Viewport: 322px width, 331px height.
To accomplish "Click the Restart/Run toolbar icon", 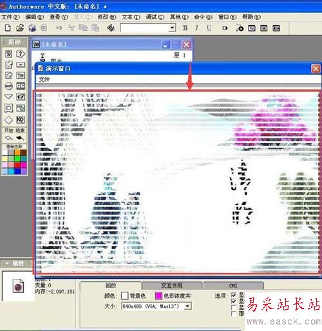I will [x=225, y=28].
